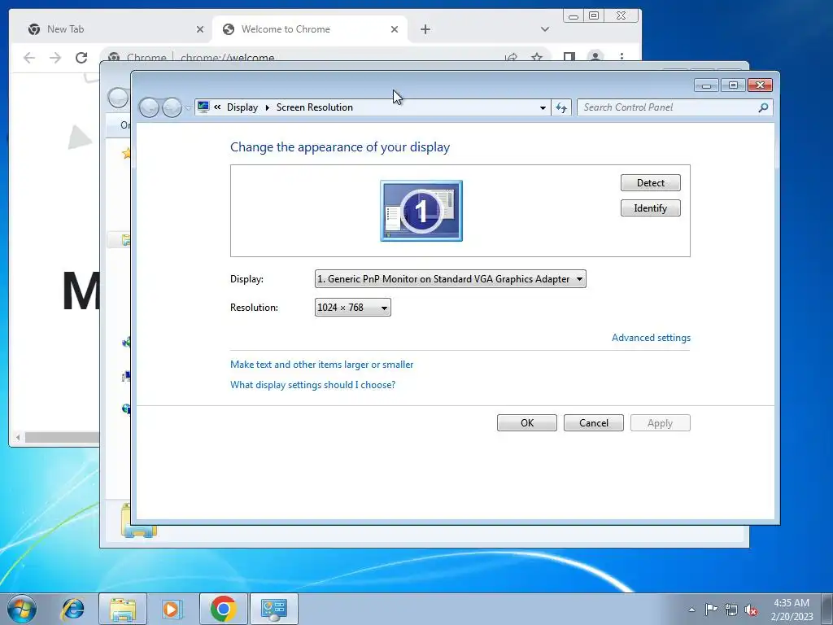Open Advanced settings link
The width and height of the screenshot is (833, 625).
click(651, 338)
